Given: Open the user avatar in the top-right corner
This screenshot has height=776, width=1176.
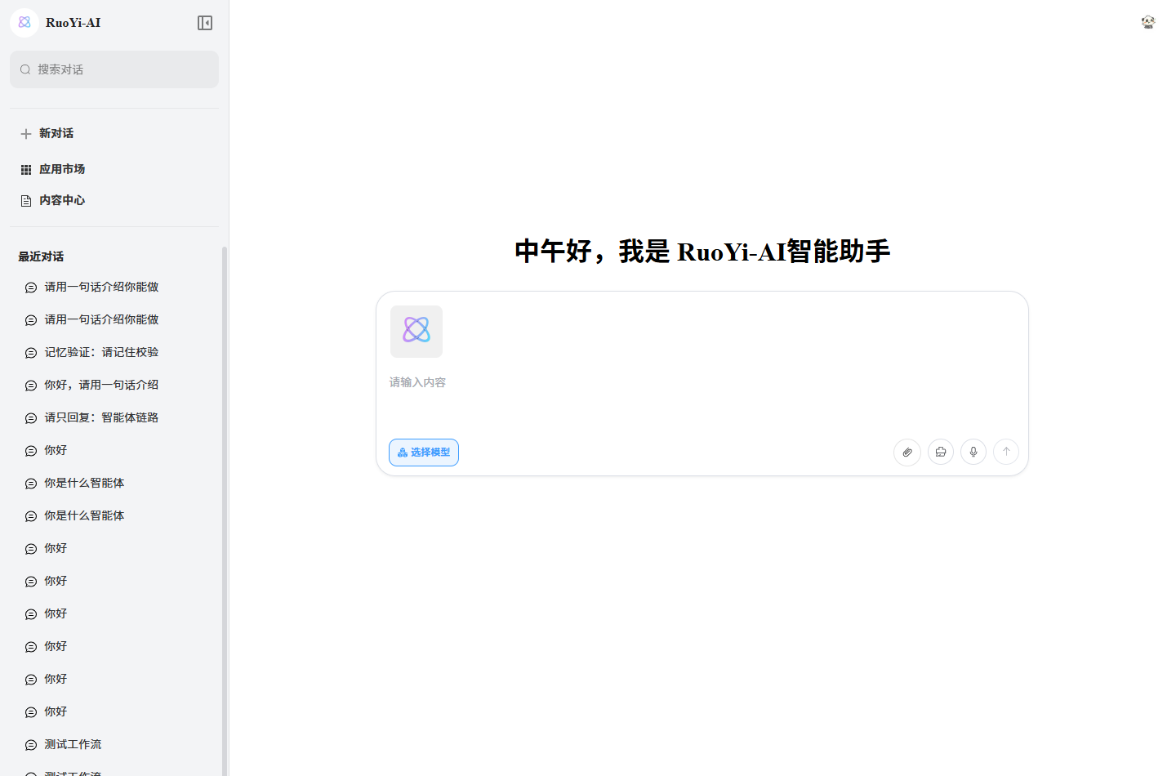Looking at the screenshot, I should point(1148,22).
